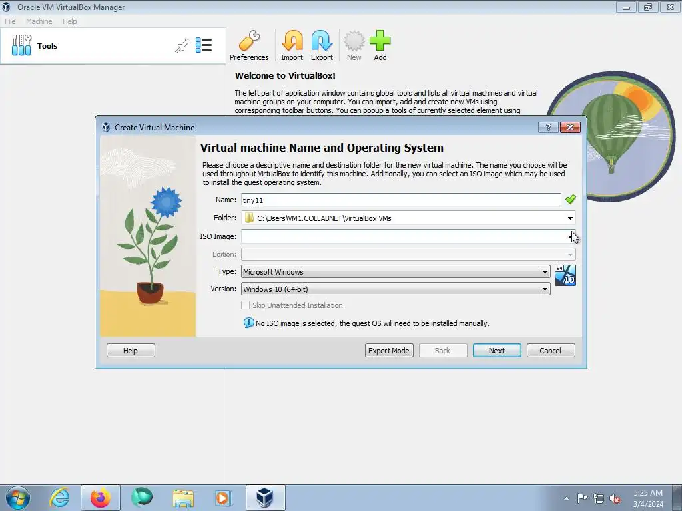Open File Explorer folder from taskbar
This screenshot has height=511, width=682.
point(183,498)
